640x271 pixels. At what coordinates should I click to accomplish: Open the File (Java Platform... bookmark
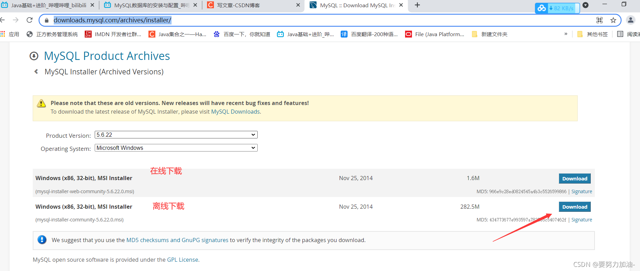(435, 34)
